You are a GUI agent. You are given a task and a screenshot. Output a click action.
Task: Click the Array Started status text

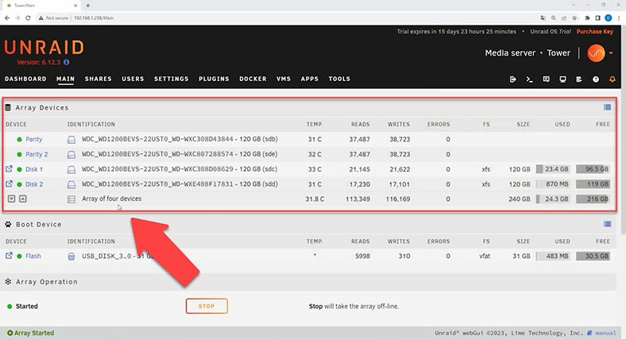[x=34, y=333]
